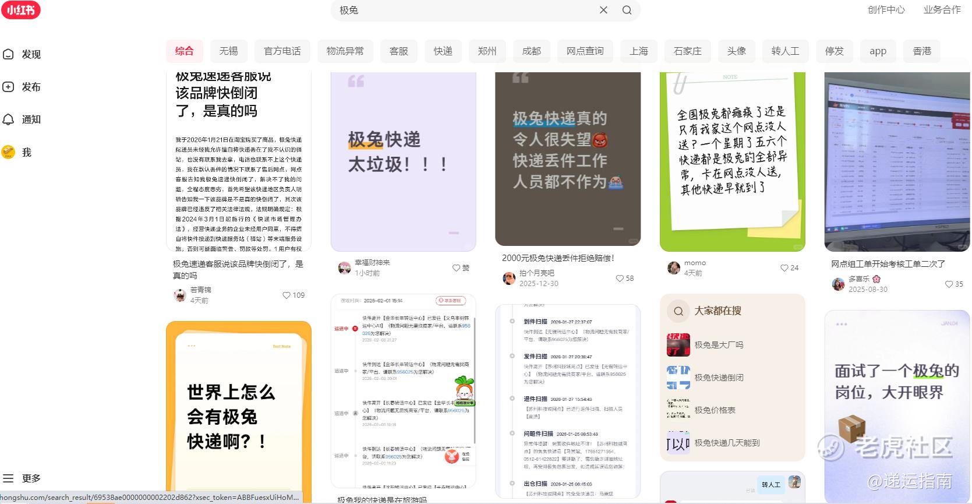Select the 物流异常 filter tab

coord(345,51)
